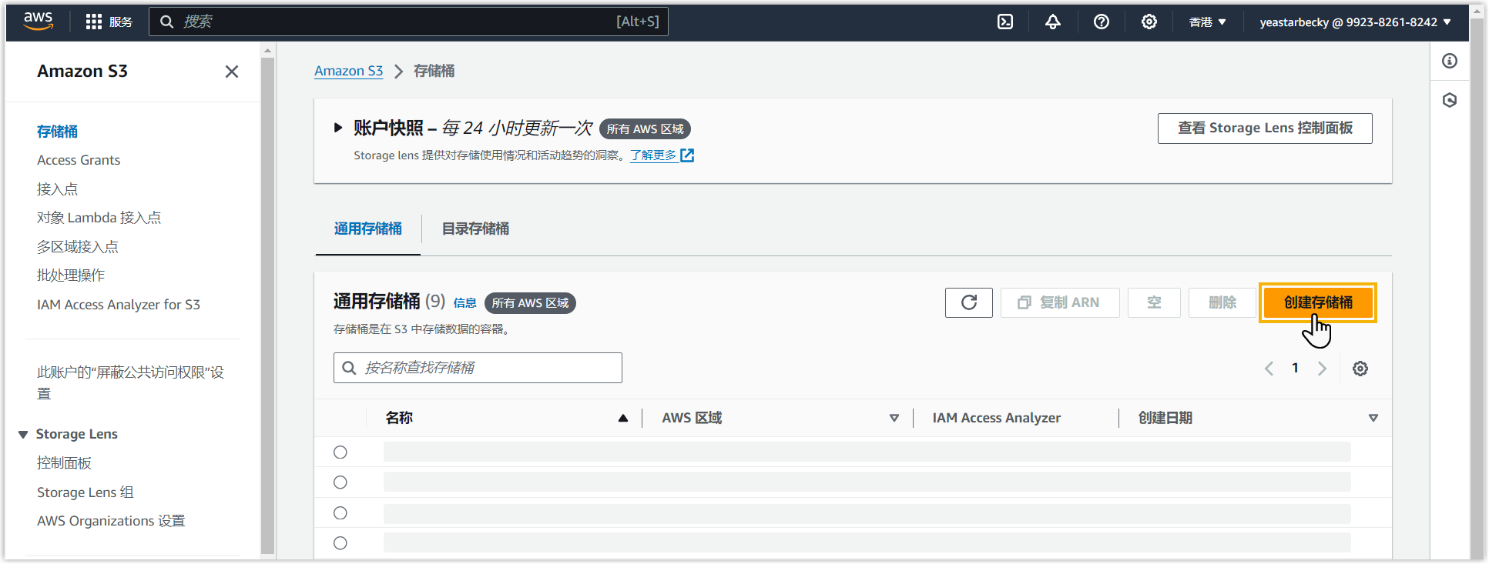Open AWS CloudShell terminal icon
Viewport: 1489px width, 564px height.
(x=1005, y=22)
